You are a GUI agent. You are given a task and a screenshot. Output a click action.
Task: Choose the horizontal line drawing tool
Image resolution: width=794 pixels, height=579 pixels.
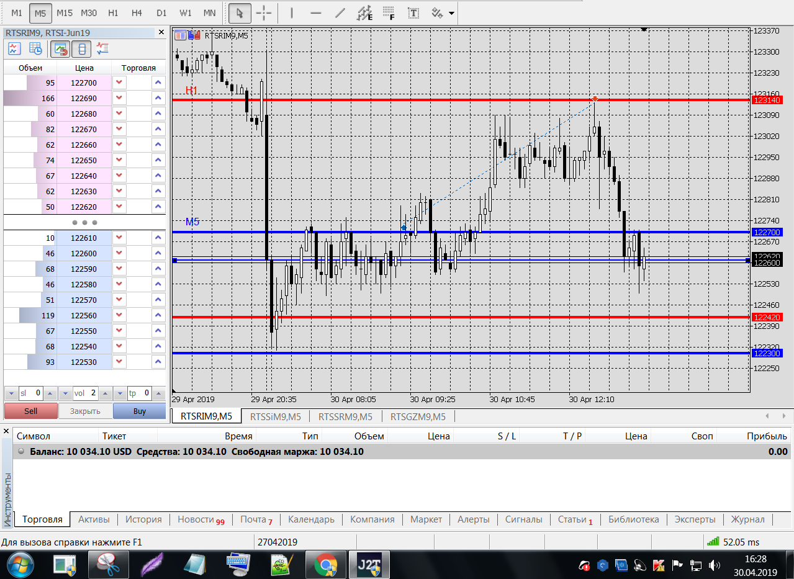coord(315,12)
